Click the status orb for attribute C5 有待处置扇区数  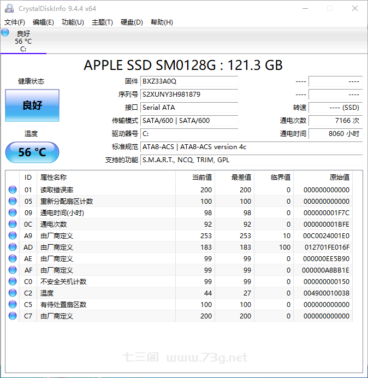(x=13, y=304)
